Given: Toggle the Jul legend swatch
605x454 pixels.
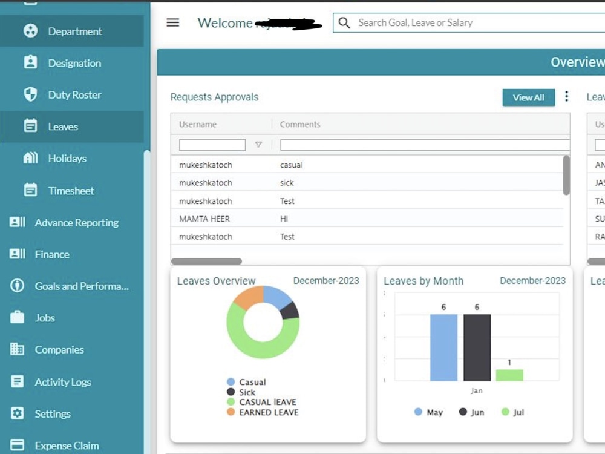Looking at the screenshot, I should click(x=505, y=412).
